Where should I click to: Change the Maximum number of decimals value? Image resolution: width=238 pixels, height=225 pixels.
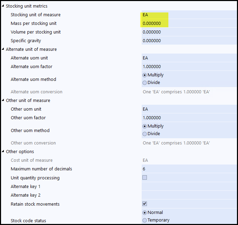[x=189, y=169]
